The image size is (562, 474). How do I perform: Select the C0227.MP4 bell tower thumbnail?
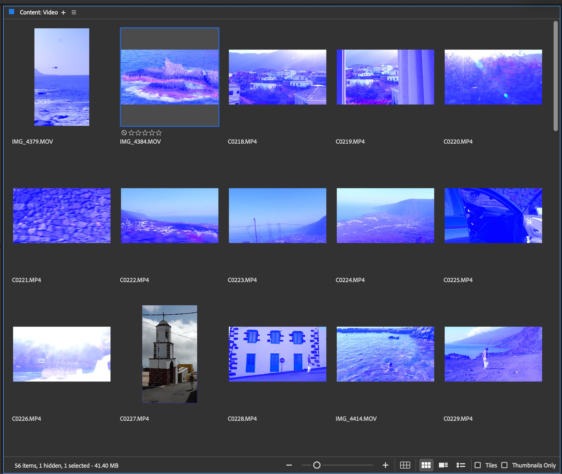tap(169, 354)
